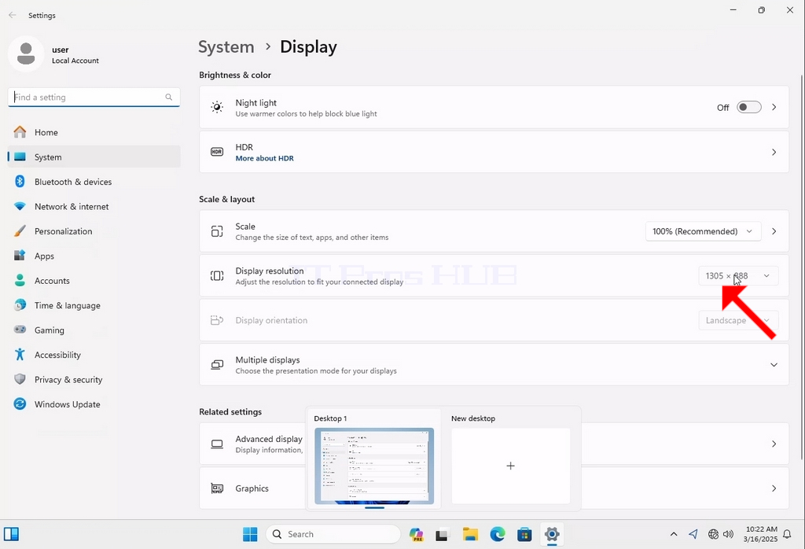This screenshot has height=549, width=805.
Task: Click the user account avatar
Action: coord(26,54)
